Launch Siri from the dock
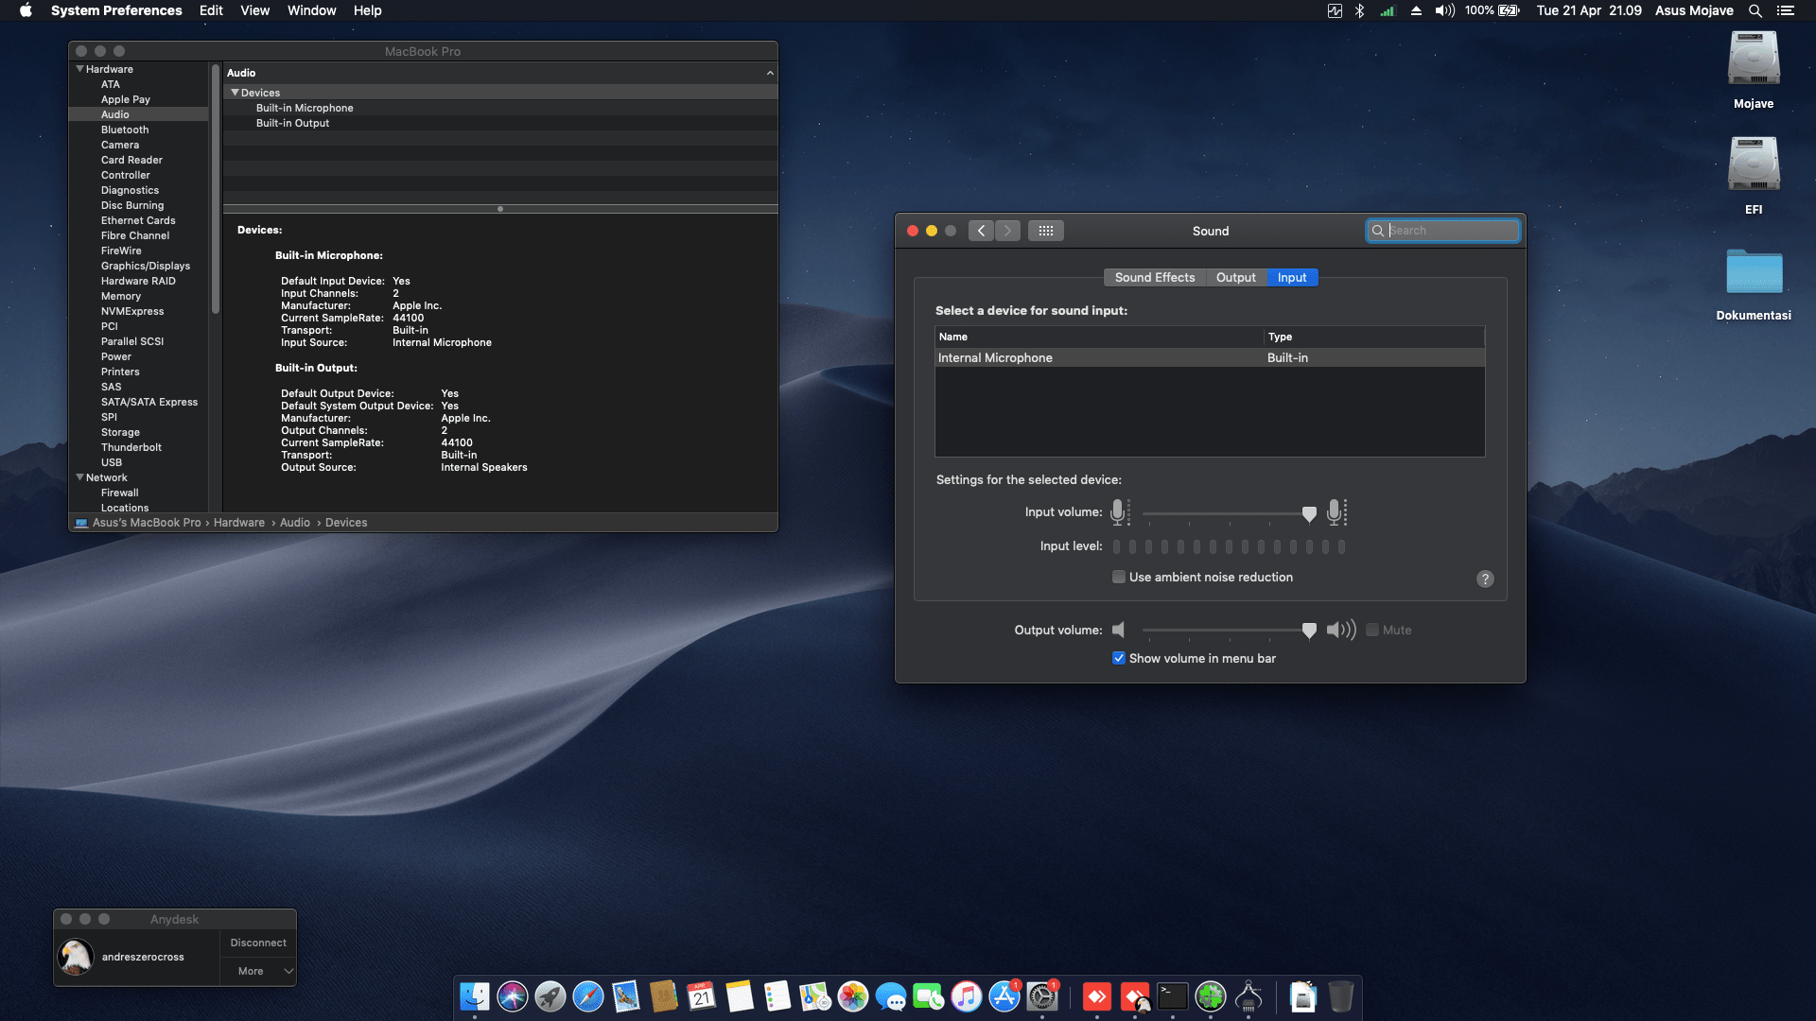 [x=513, y=996]
